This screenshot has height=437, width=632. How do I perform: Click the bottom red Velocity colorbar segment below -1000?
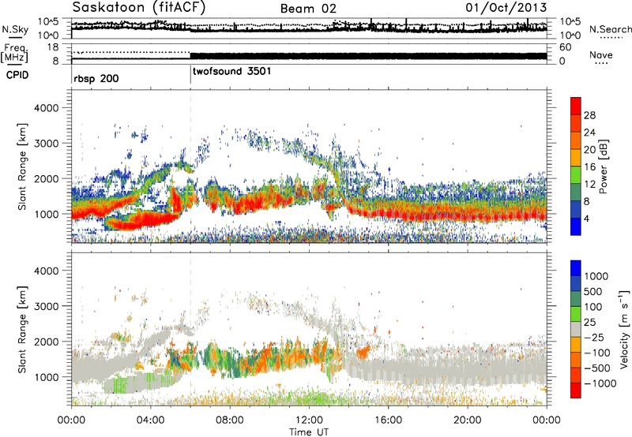576,390
